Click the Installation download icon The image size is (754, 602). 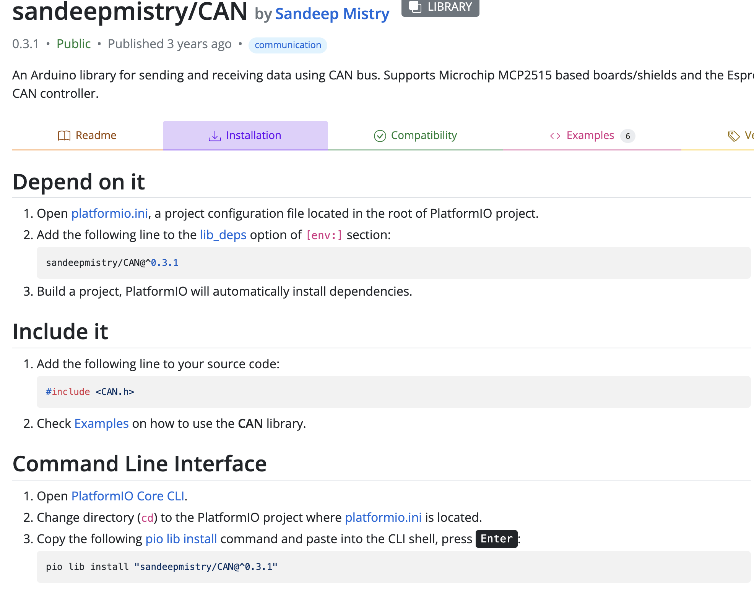click(x=214, y=136)
